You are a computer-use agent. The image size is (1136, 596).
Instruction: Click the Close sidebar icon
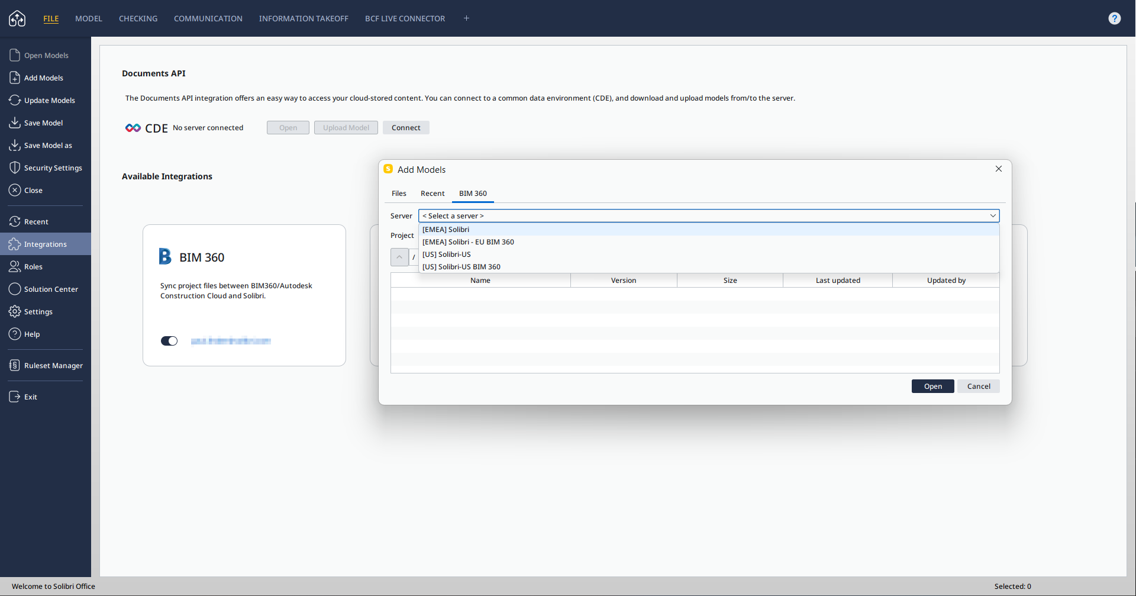coord(15,190)
